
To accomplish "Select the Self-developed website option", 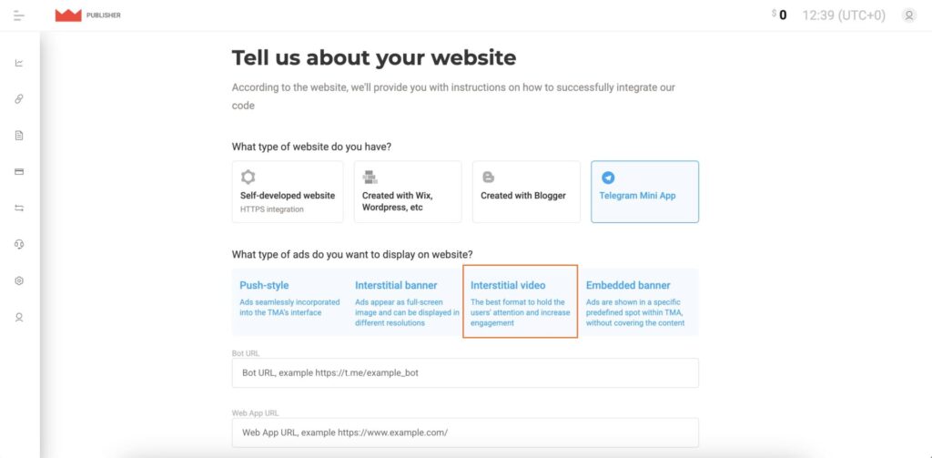I will click(x=288, y=192).
